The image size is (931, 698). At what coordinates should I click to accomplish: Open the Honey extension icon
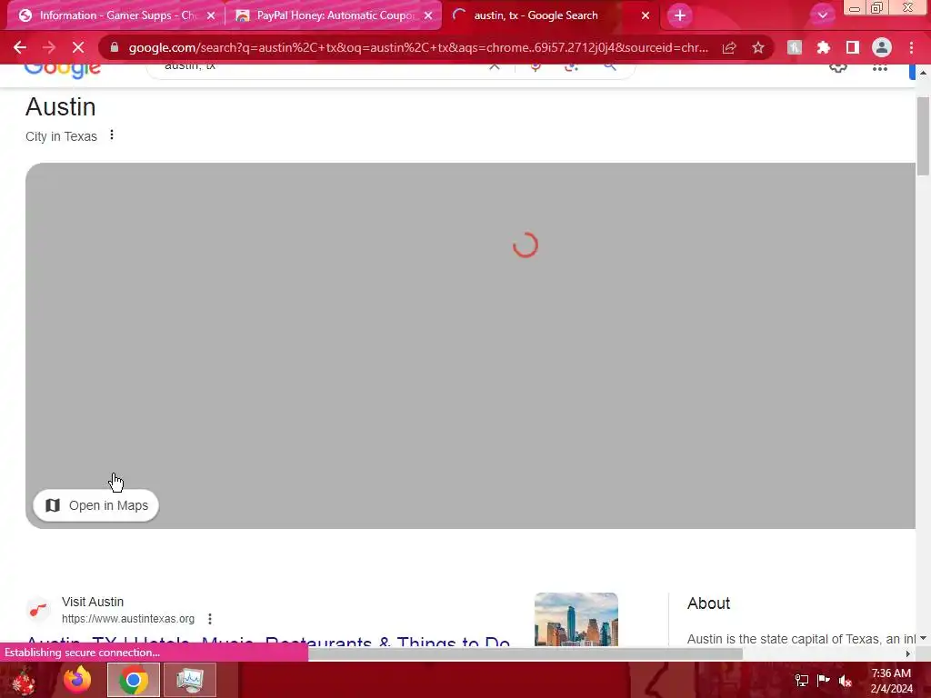795,47
